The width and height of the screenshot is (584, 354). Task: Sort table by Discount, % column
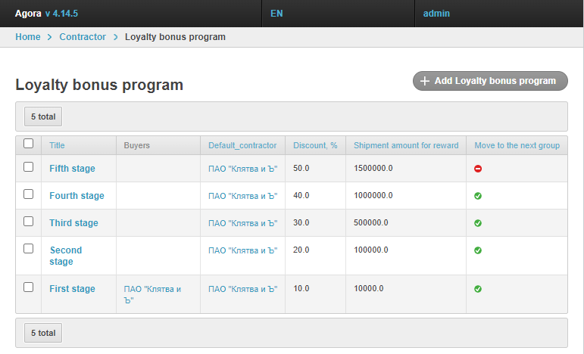click(315, 145)
